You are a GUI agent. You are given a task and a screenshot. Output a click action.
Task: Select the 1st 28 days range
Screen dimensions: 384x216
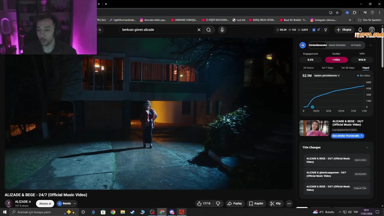coord(348,68)
